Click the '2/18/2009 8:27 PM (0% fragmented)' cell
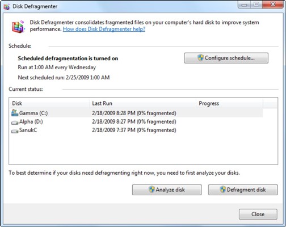 click(134, 121)
